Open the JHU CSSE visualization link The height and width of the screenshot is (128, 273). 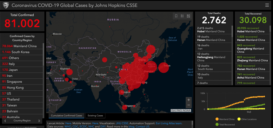122,123
